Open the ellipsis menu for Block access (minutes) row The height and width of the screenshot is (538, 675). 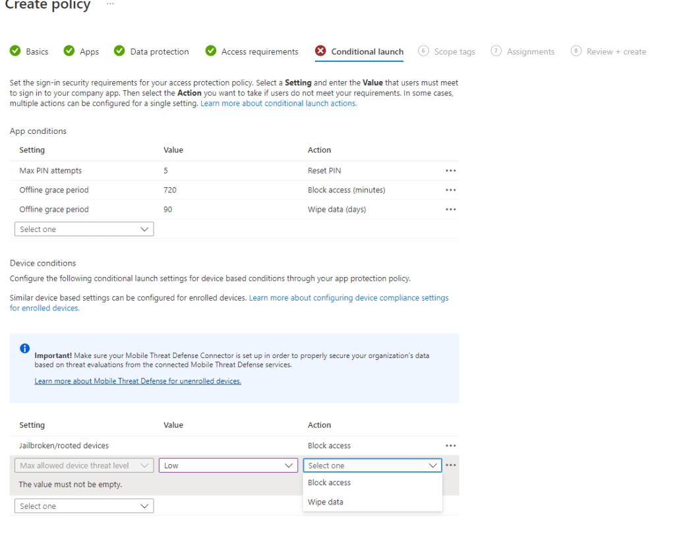pos(451,190)
